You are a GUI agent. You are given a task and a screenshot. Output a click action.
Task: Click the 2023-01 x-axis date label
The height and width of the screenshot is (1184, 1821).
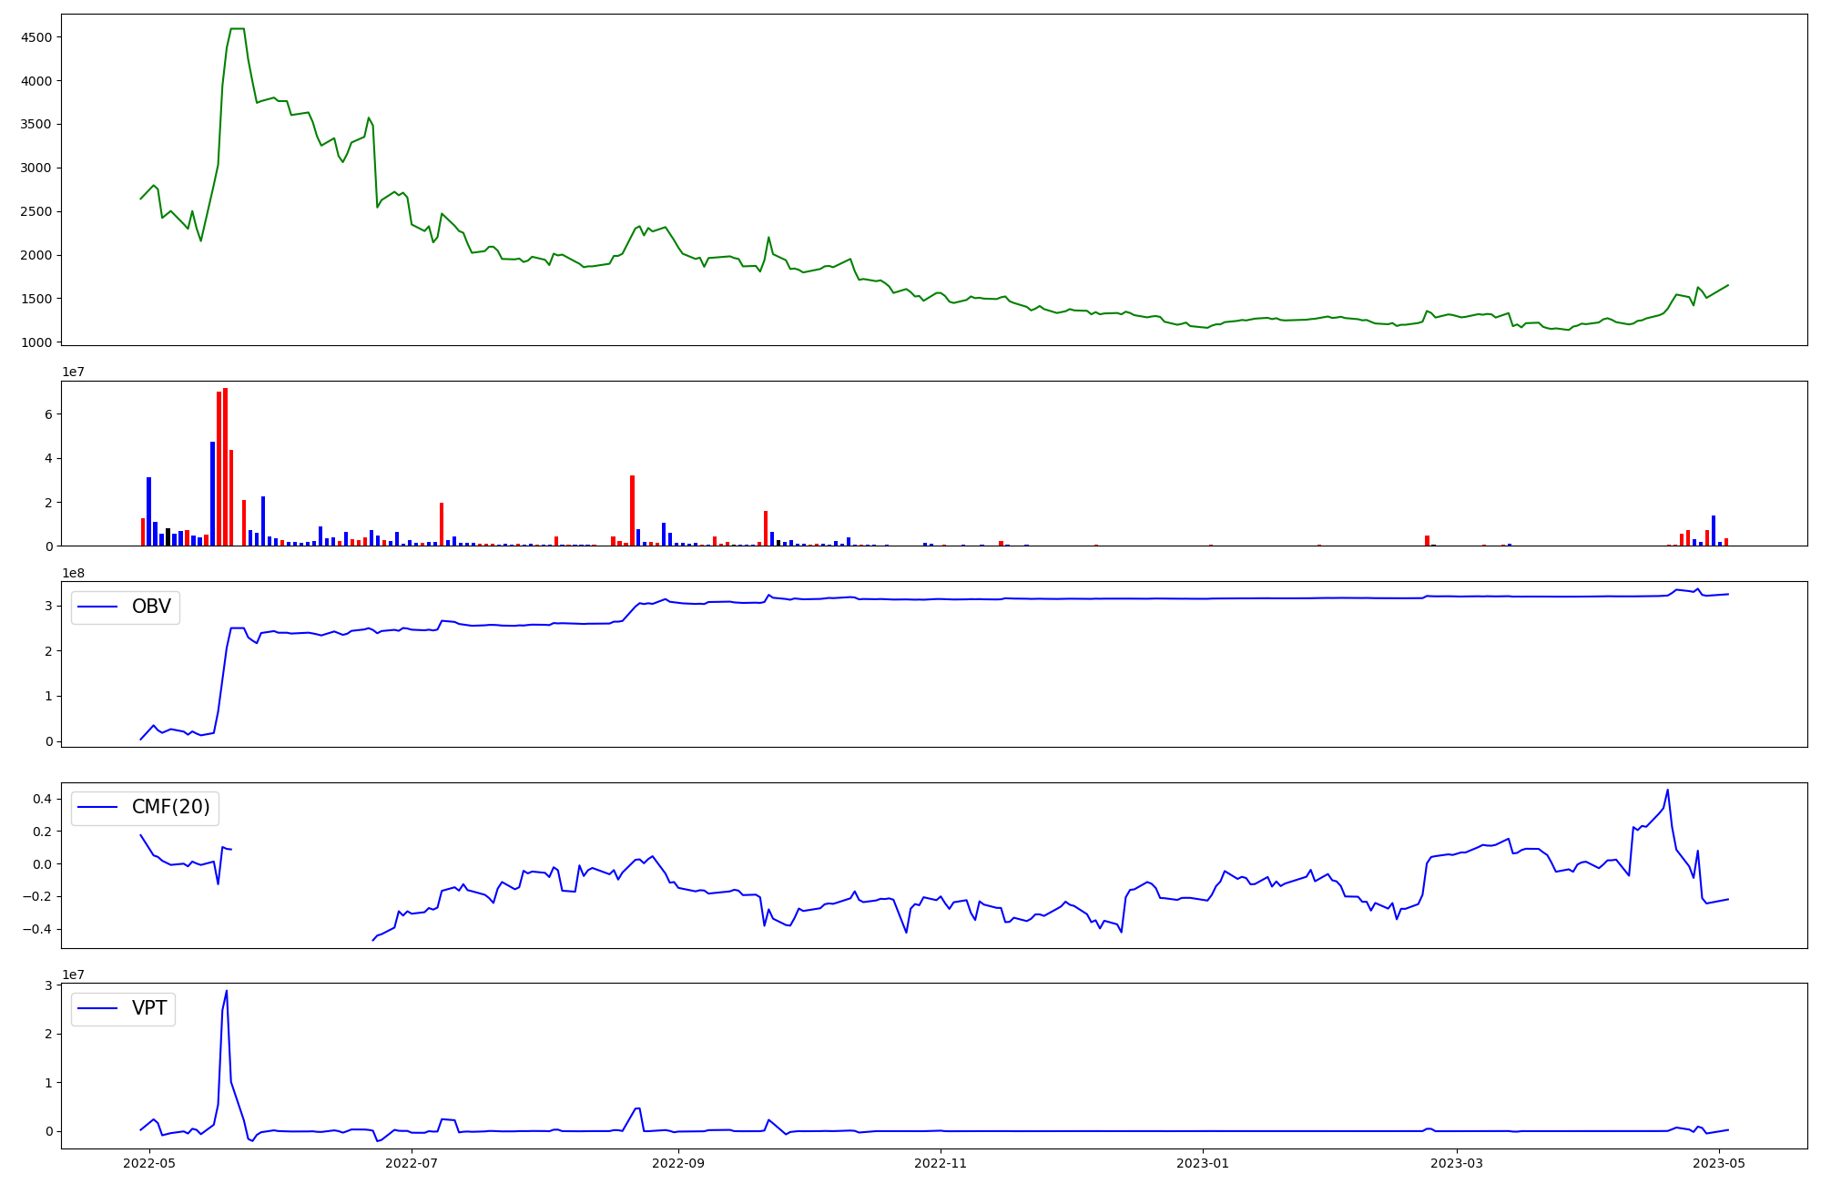(x=1204, y=1163)
